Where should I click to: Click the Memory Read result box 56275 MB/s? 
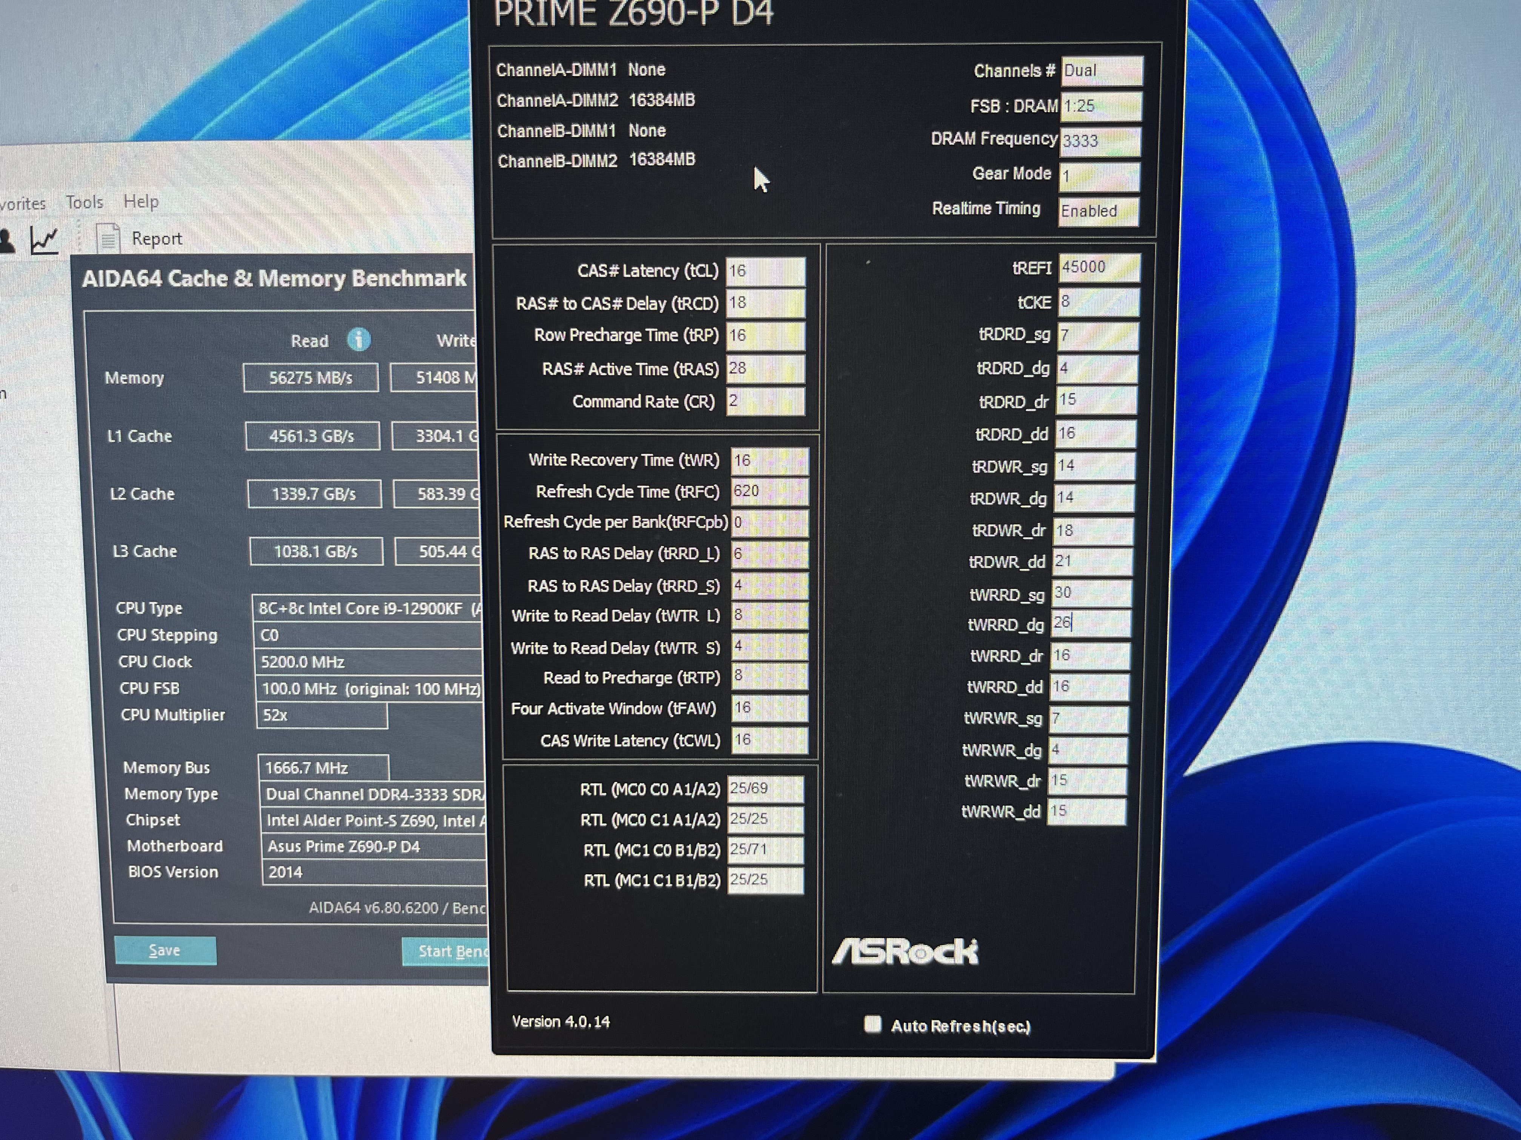(x=310, y=378)
